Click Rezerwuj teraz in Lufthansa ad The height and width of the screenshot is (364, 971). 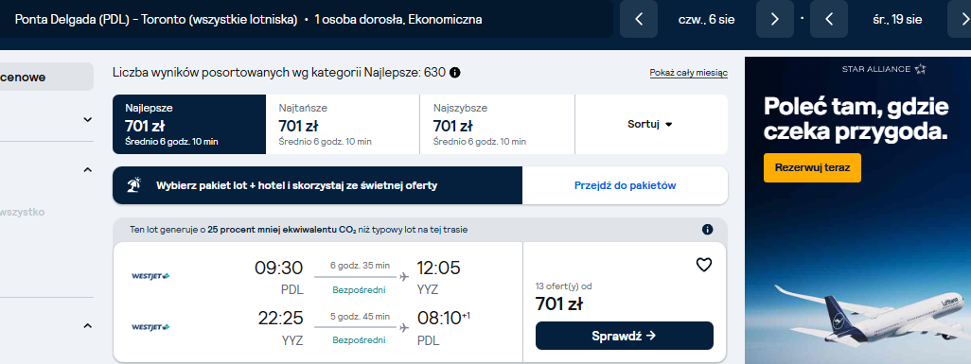pos(812,167)
